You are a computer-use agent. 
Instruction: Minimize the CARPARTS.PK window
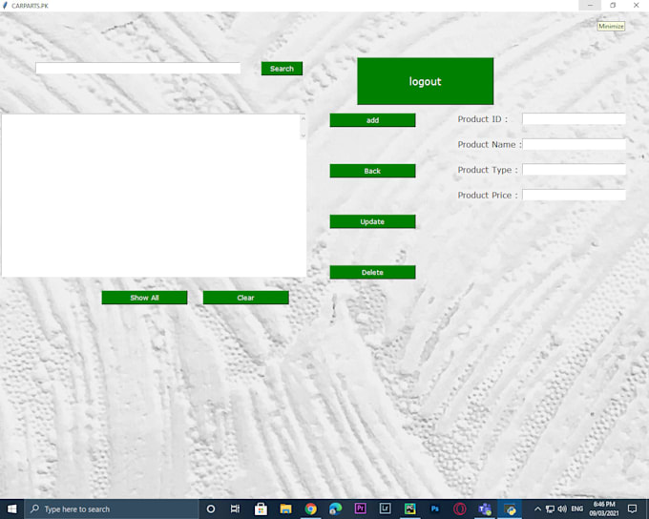pyautogui.click(x=590, y=6)
